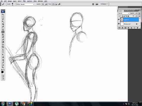Open the Layer menu
Image resolution: width=142 pixels, height=106 pixels.
point(15,1)
